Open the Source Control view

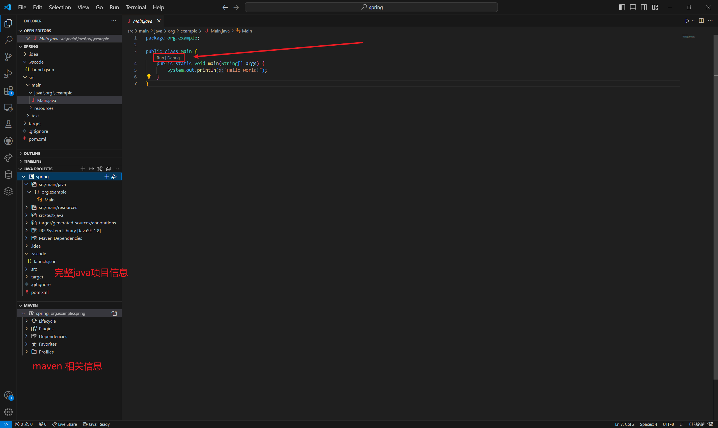click(x=8, y=57)
